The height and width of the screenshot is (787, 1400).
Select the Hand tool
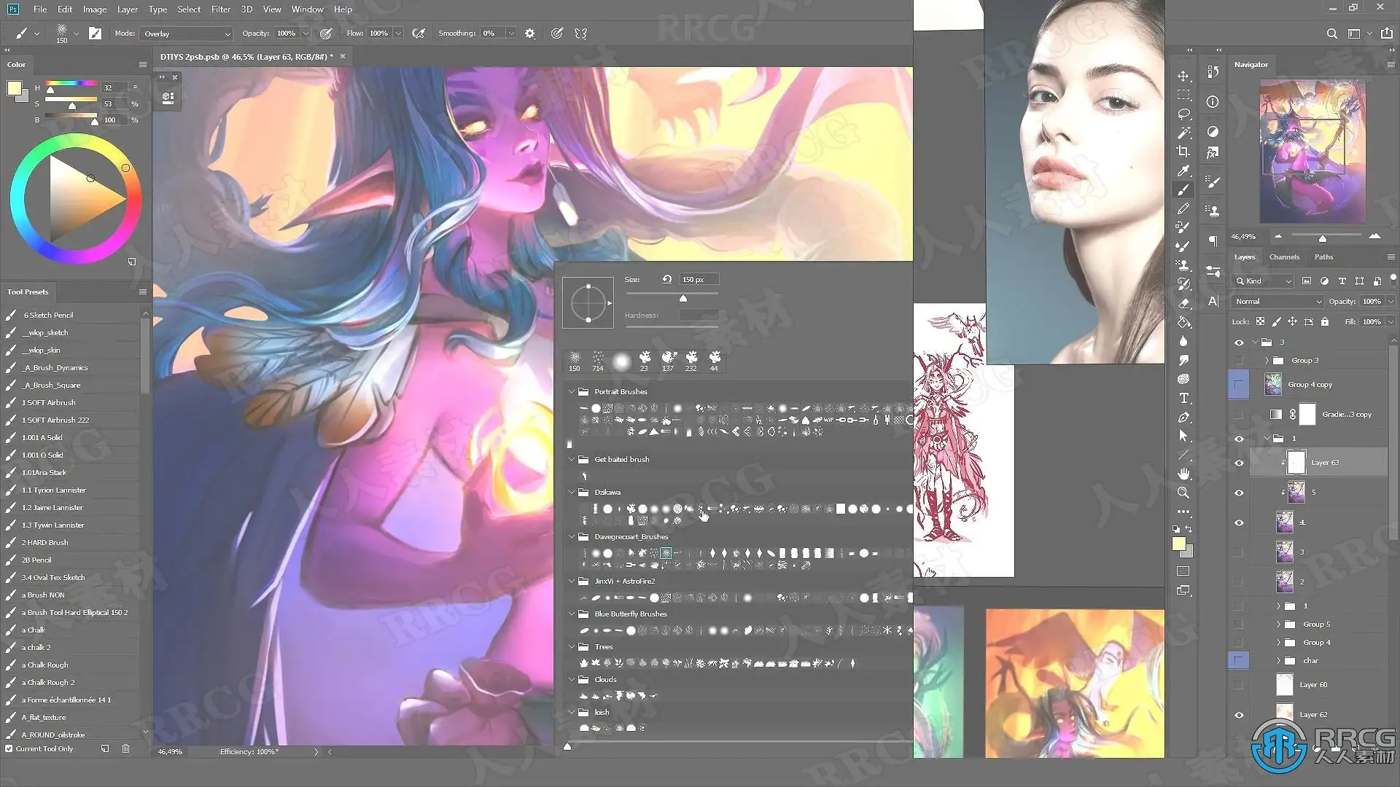(x=1183, y=474)
